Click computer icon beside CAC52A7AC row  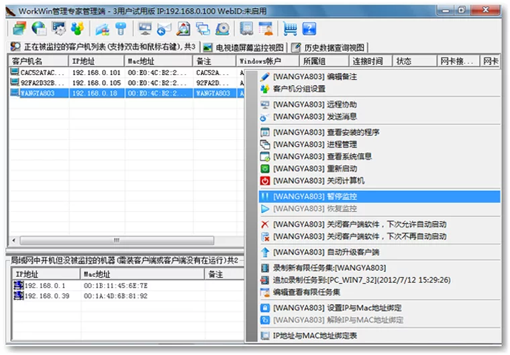click(15, 72)
